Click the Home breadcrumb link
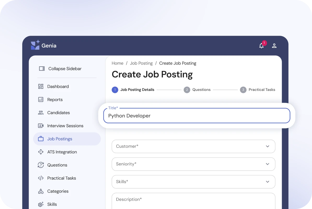The width and height of the screenshot is (312, 209). [x=117, y=63]
